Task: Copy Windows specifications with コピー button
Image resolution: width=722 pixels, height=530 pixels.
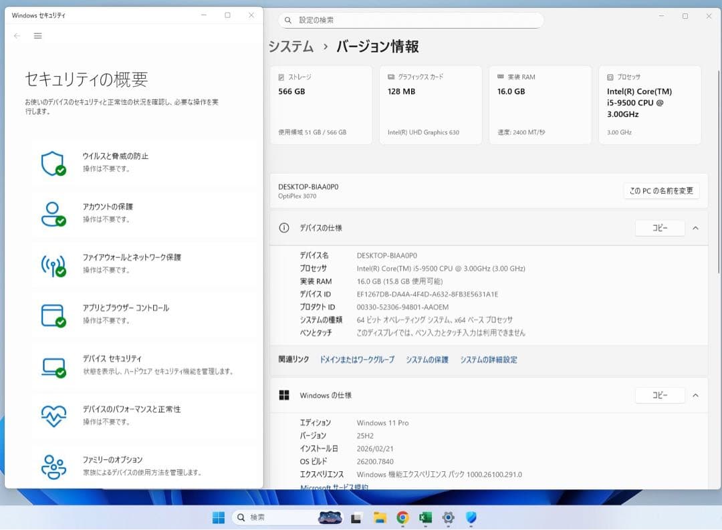Action: 660,395
